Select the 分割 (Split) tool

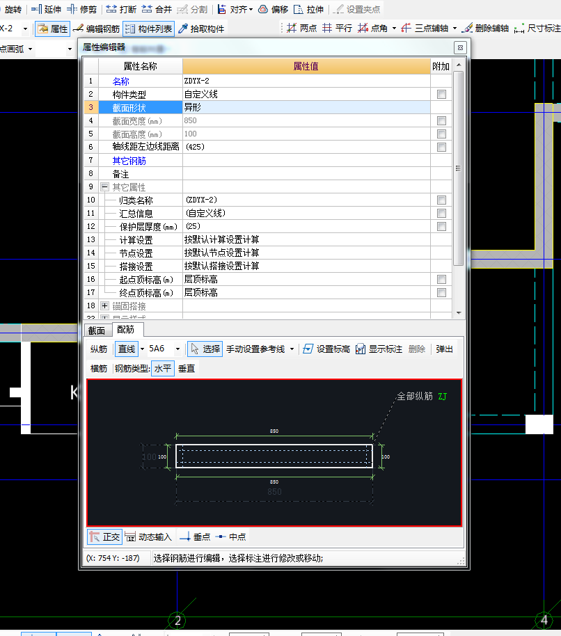coord(192,9)
